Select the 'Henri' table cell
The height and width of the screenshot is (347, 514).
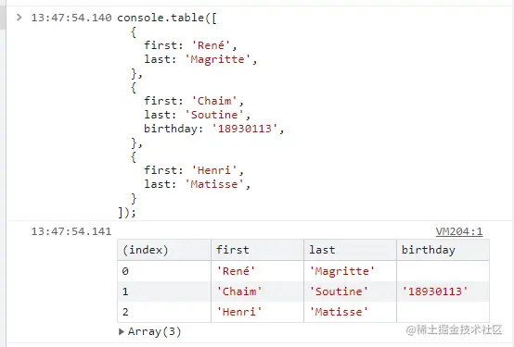(257, 312)
